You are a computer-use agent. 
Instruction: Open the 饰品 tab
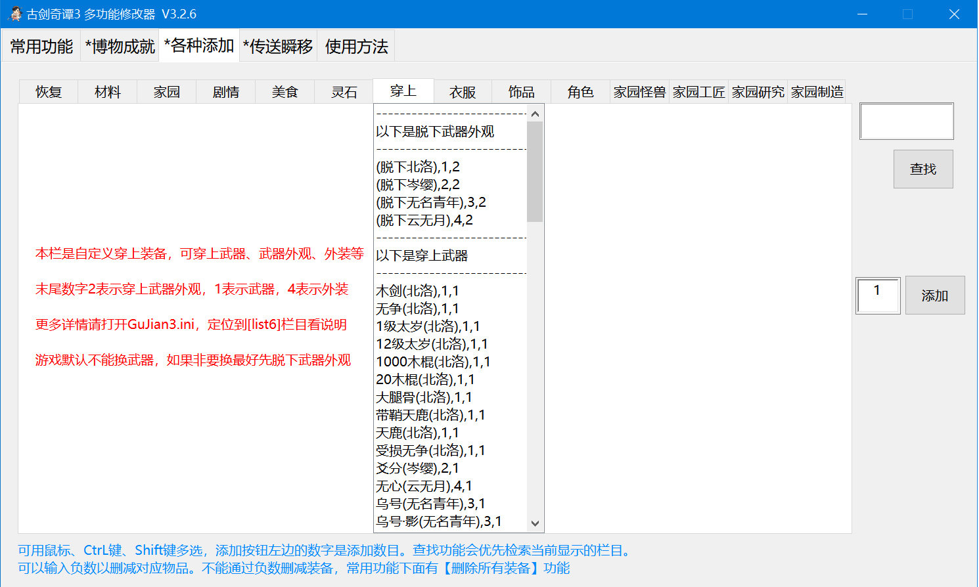click(520, 92)
